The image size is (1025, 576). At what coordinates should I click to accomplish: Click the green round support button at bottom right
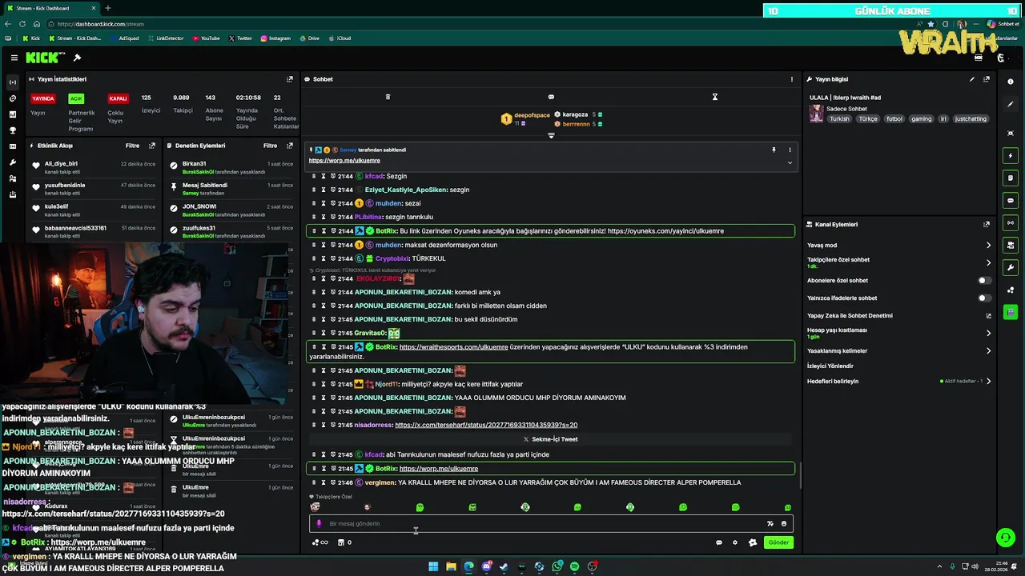(x=1005, y=538)
